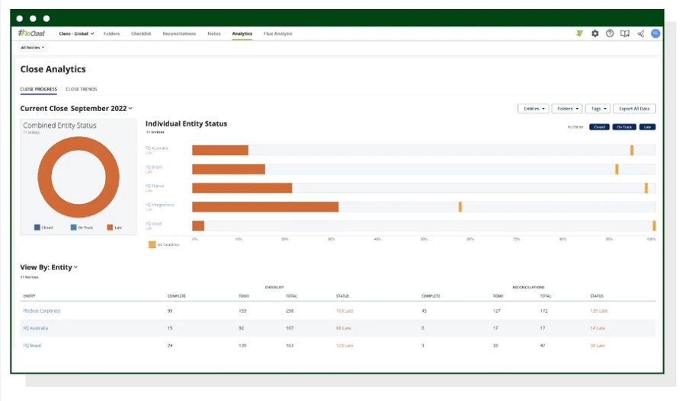Open the FloQast Corporate entity link
This screenshot has height=401, width=686.
click(x=42, y=311)
